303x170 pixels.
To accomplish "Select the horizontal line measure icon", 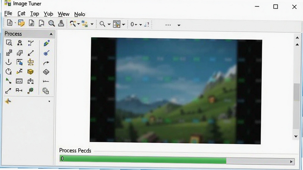I will (46, 81).
